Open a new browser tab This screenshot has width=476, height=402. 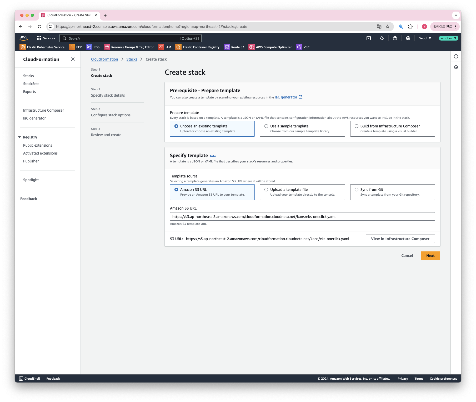point(105,15)
